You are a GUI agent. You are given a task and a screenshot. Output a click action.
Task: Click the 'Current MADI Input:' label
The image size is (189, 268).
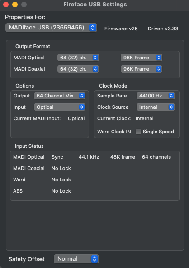37,118
